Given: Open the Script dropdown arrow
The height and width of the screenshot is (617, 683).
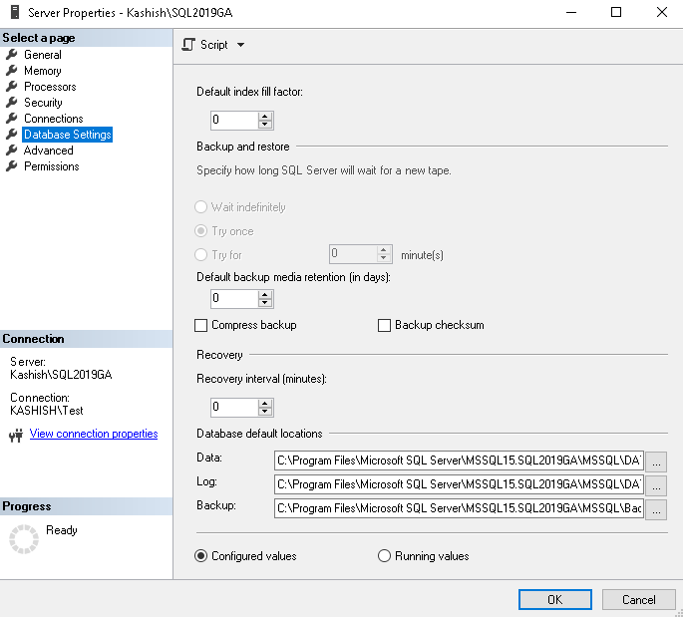Looking at the screenshot, I should (x=241, y=45).
